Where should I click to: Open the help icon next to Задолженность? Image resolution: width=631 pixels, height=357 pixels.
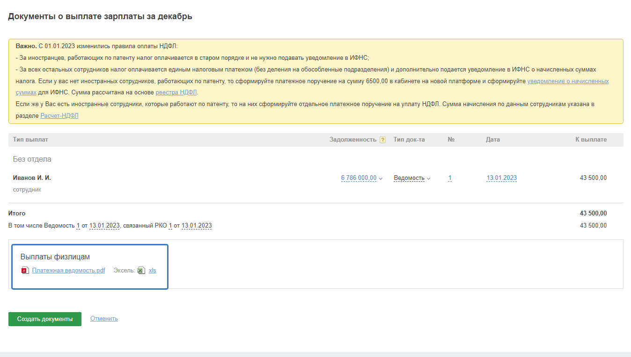pyautogui.click(x=383, y=140)
